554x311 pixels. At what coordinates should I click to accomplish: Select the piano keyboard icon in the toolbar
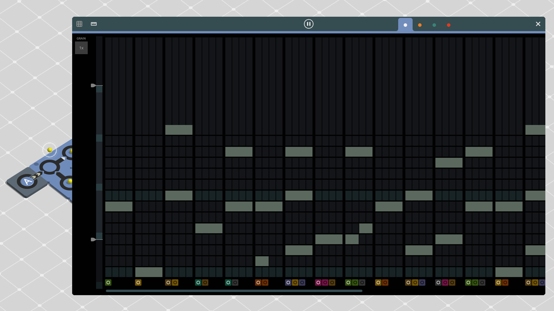tap(94, 24)
